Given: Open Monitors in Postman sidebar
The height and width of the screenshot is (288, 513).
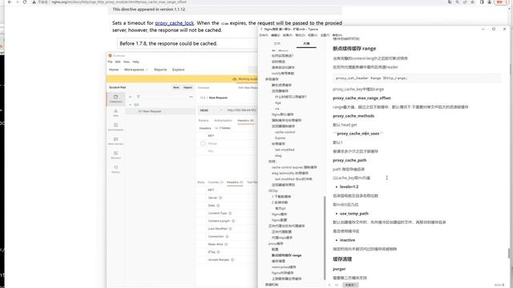Looking at the screenshot, I should click(x=115, y=154).
